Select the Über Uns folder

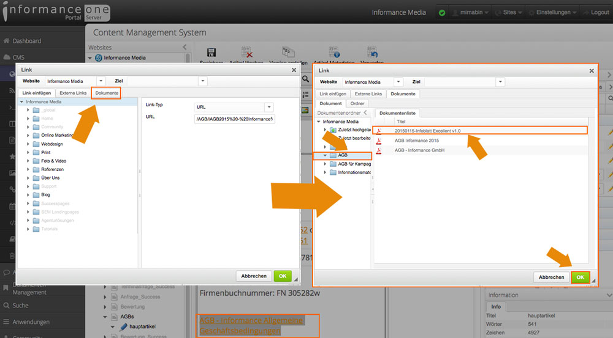(50, 178)
